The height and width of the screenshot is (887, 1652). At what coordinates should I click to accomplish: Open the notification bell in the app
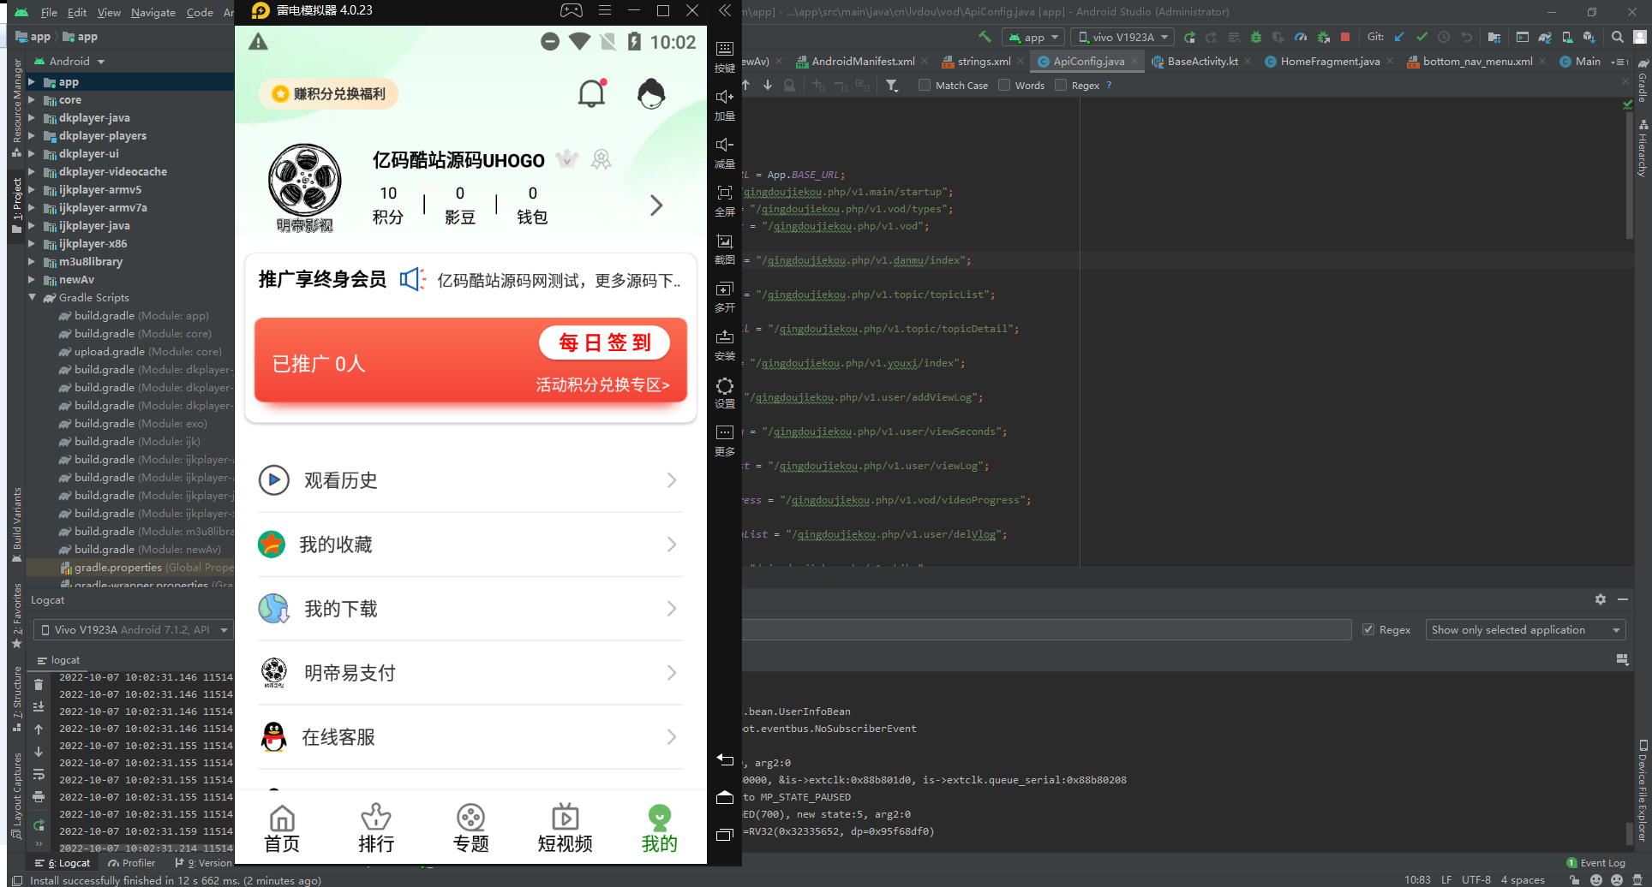click(592, 92)
